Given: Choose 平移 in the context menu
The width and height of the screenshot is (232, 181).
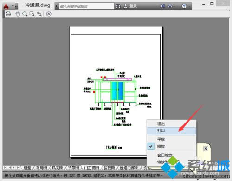Looking at the screenshot, I should pos(172,139).
